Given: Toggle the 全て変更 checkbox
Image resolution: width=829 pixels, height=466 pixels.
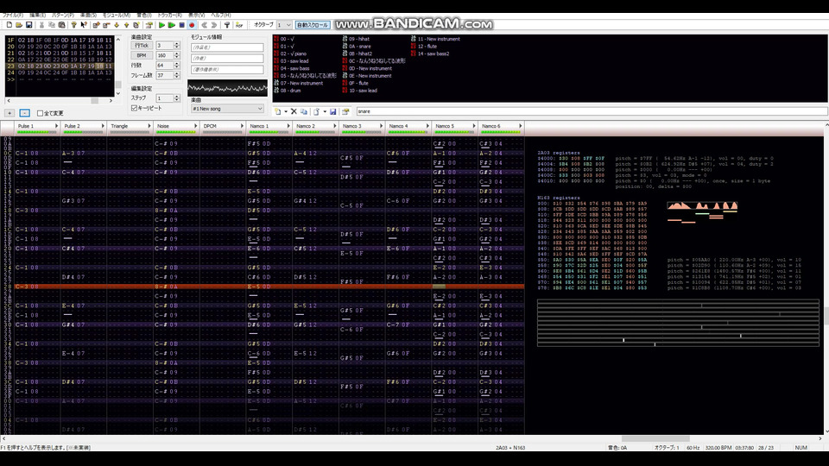Looking at the screenshot, I should pyautogui.click(x=41, y=113).
